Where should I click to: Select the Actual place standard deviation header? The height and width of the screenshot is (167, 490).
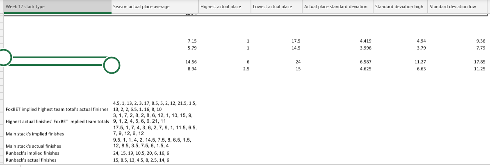(x=337, y=7)
